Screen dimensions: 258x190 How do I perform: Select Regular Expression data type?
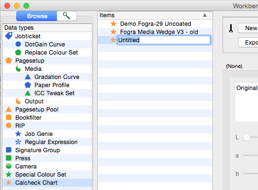(47, 142)
